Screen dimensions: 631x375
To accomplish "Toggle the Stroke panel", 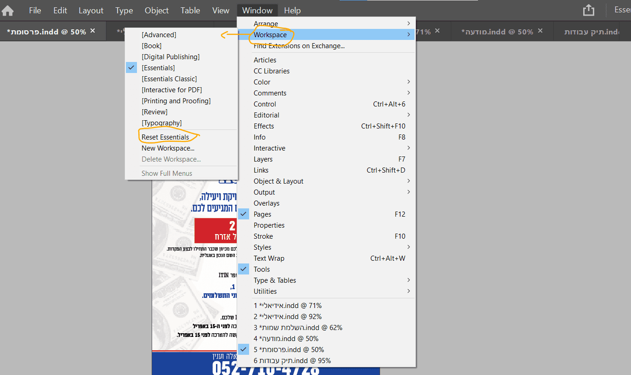I will click(326, 236).
